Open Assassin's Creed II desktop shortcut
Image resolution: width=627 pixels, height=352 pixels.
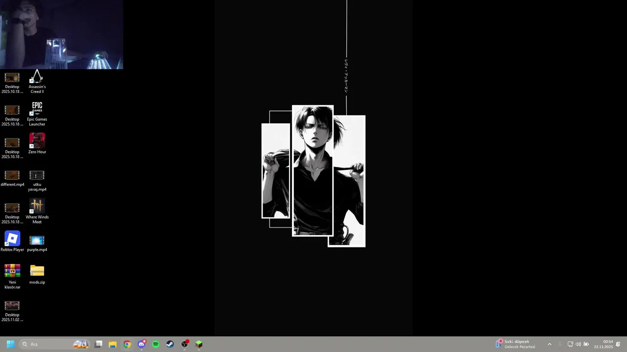[37, 82]
